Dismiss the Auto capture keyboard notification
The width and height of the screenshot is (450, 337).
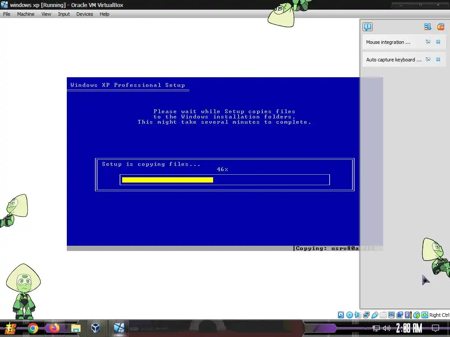(x=438, y=59)
